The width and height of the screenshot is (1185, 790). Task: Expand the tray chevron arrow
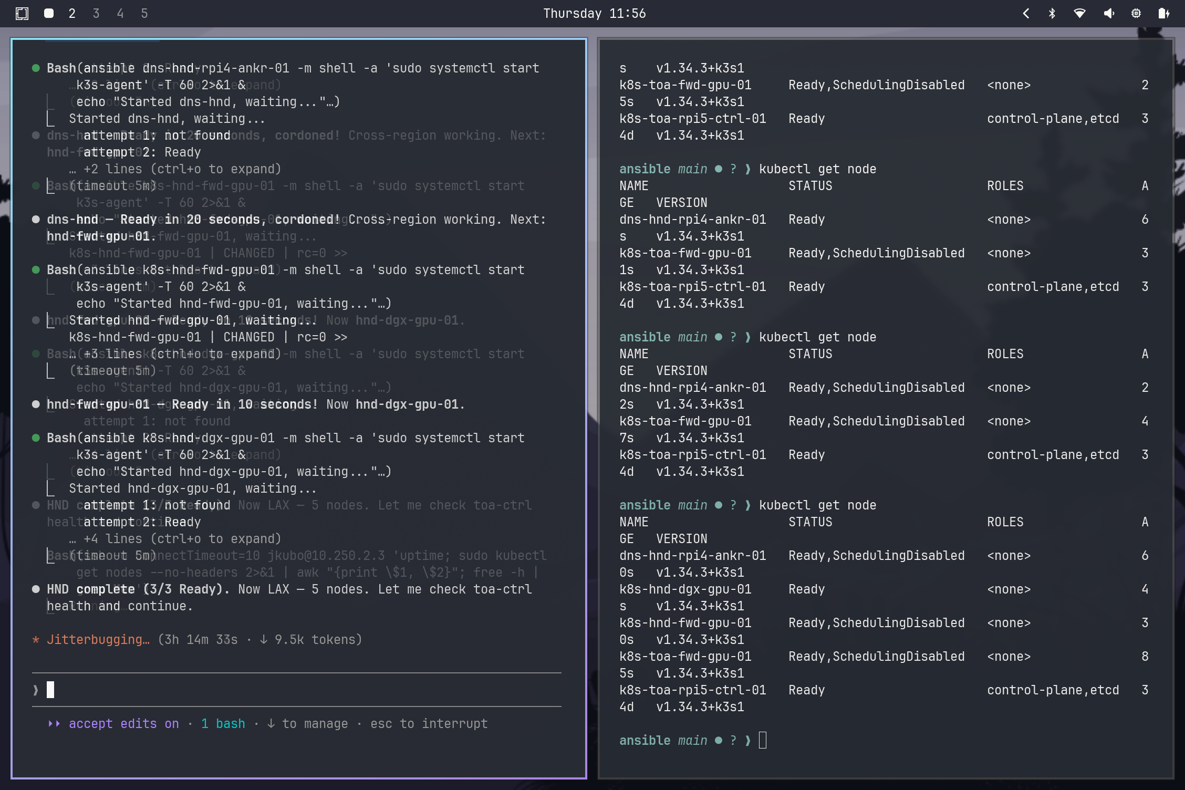pos(1026,14)
